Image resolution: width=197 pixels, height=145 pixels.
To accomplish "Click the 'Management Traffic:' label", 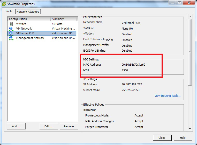I will pos(96,45).
